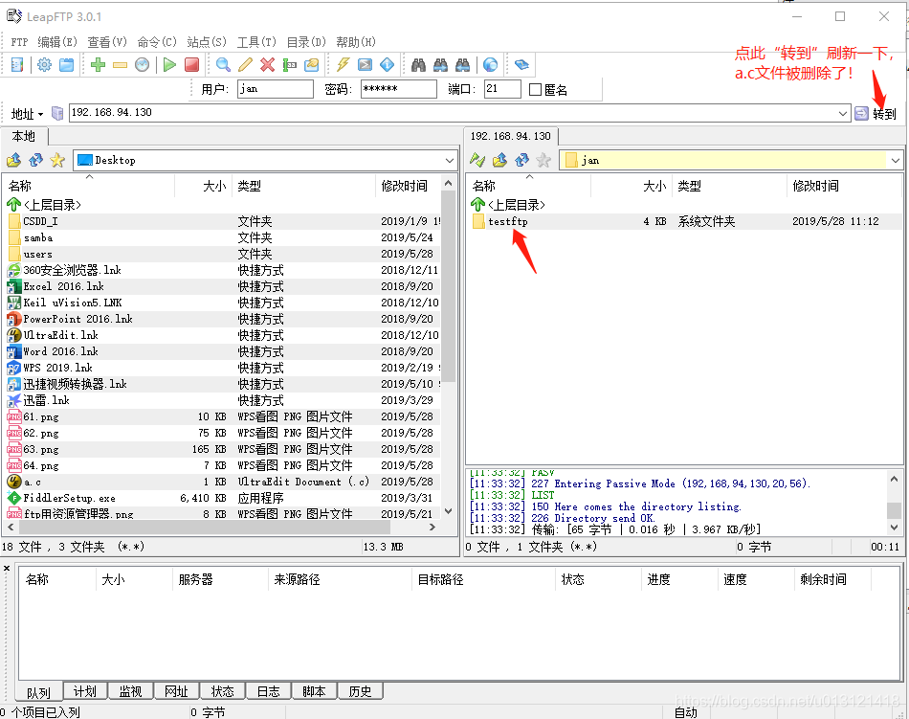Switch to the 脚本 bottom tab
909x719 pixels.
point(314,691)
